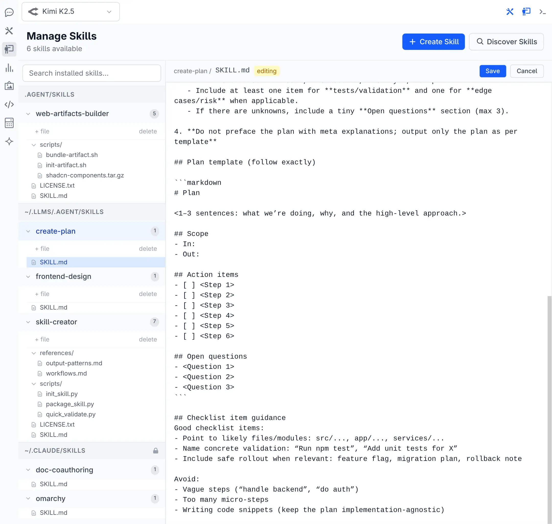Select quick_validate.py in scripts
Screen dimensions: 552x524
pos(71,414)
